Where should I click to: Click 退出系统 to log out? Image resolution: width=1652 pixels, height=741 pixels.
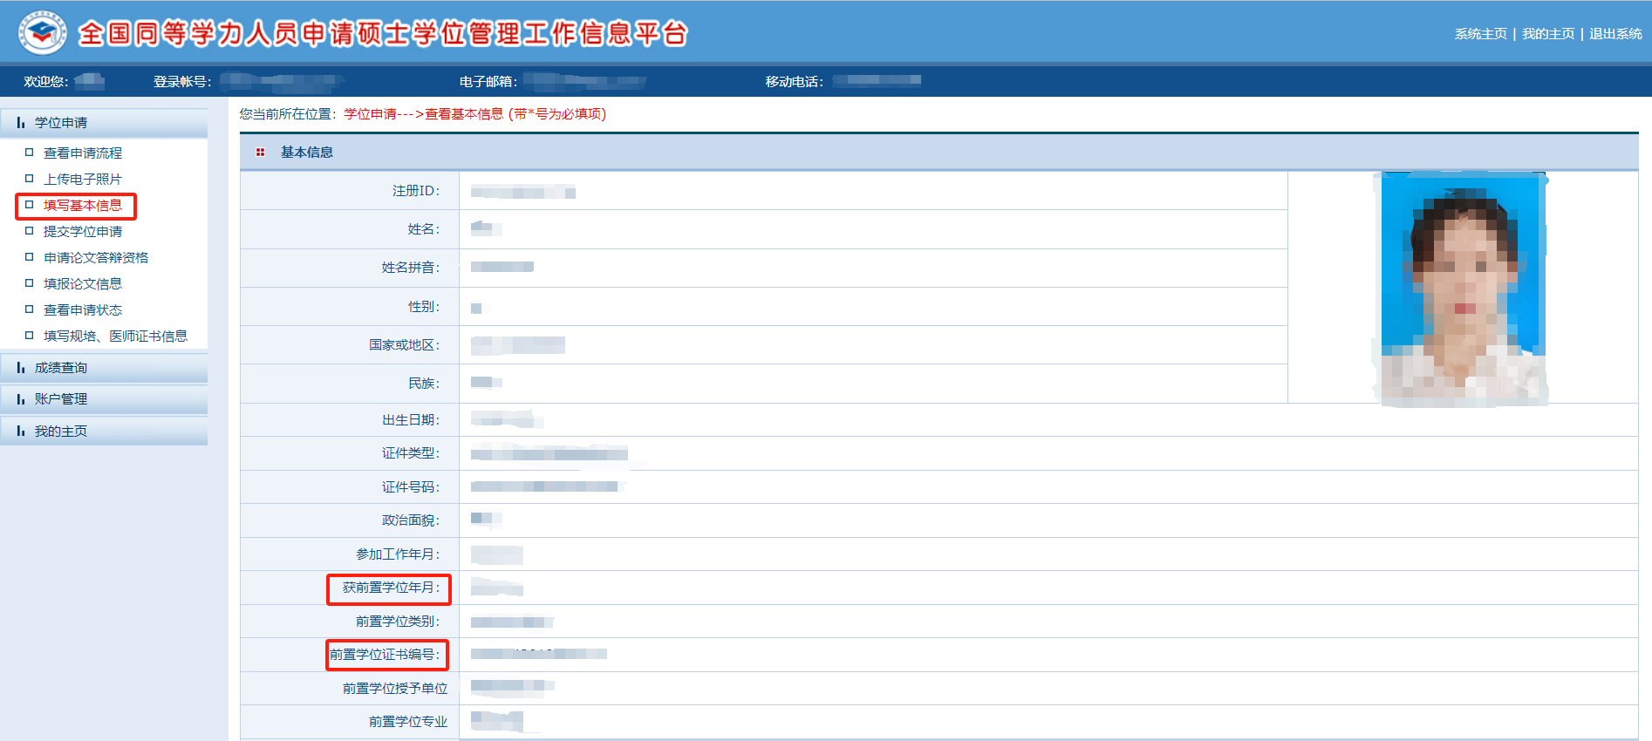pyautogui.click(x=1615, y=34)
